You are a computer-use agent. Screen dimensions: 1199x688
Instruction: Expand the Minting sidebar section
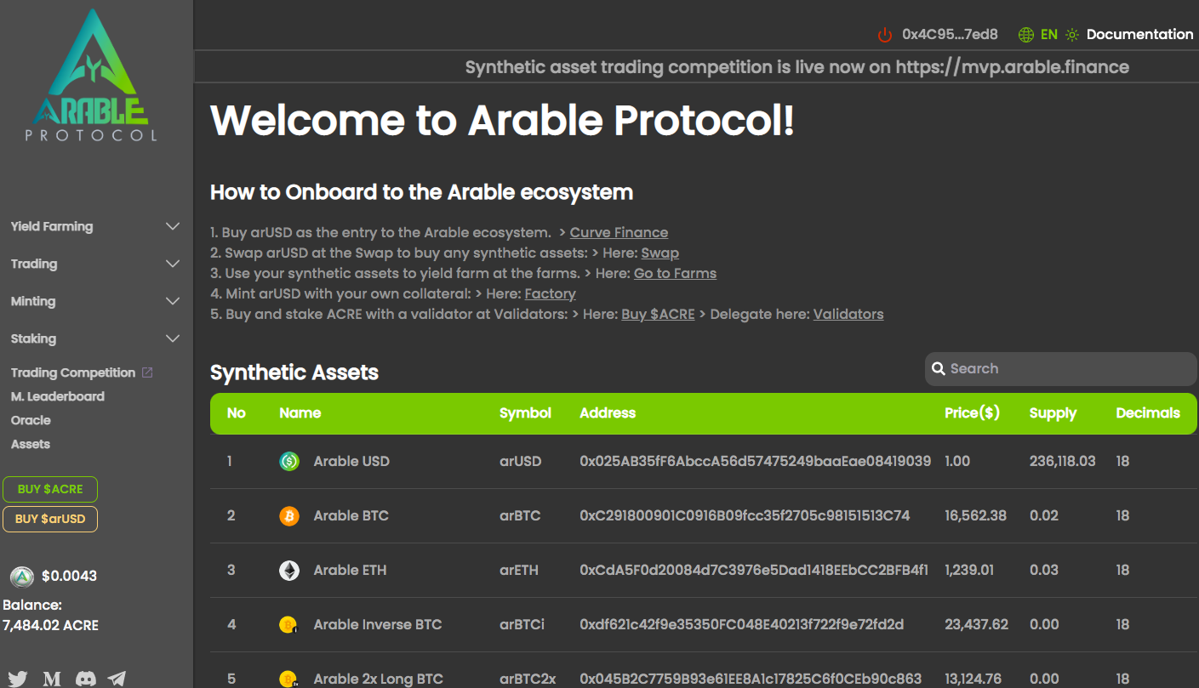pos(95,301)
